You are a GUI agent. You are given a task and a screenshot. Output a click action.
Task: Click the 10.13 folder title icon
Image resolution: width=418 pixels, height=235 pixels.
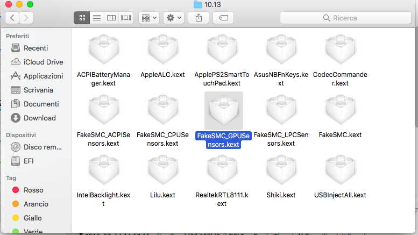coord(198,4)
